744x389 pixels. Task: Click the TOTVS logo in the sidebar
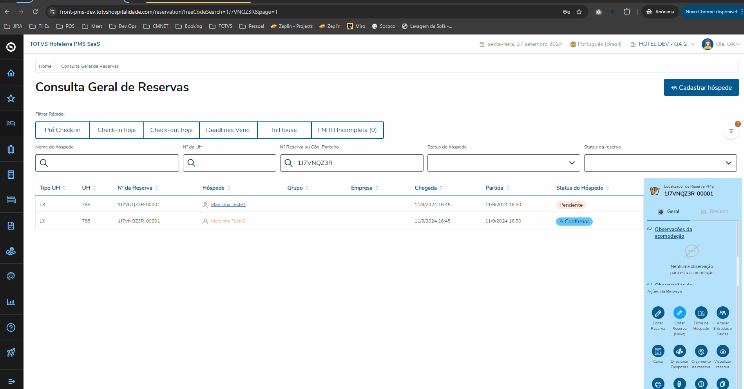point(11,47)
